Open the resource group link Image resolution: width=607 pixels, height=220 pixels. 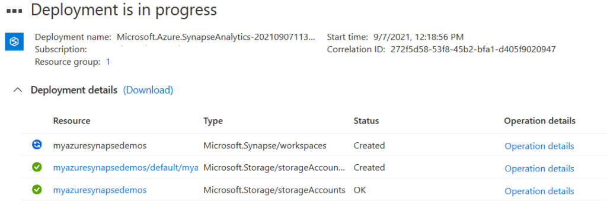point(108,62)
